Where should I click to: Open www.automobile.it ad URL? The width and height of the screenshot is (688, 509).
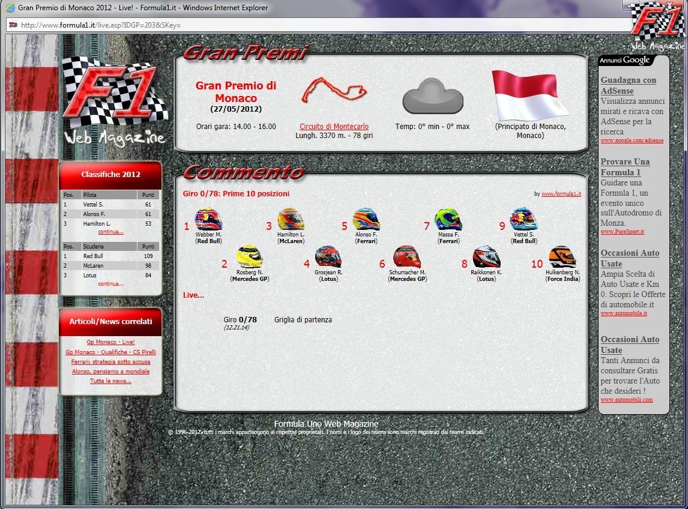[624, 313]
